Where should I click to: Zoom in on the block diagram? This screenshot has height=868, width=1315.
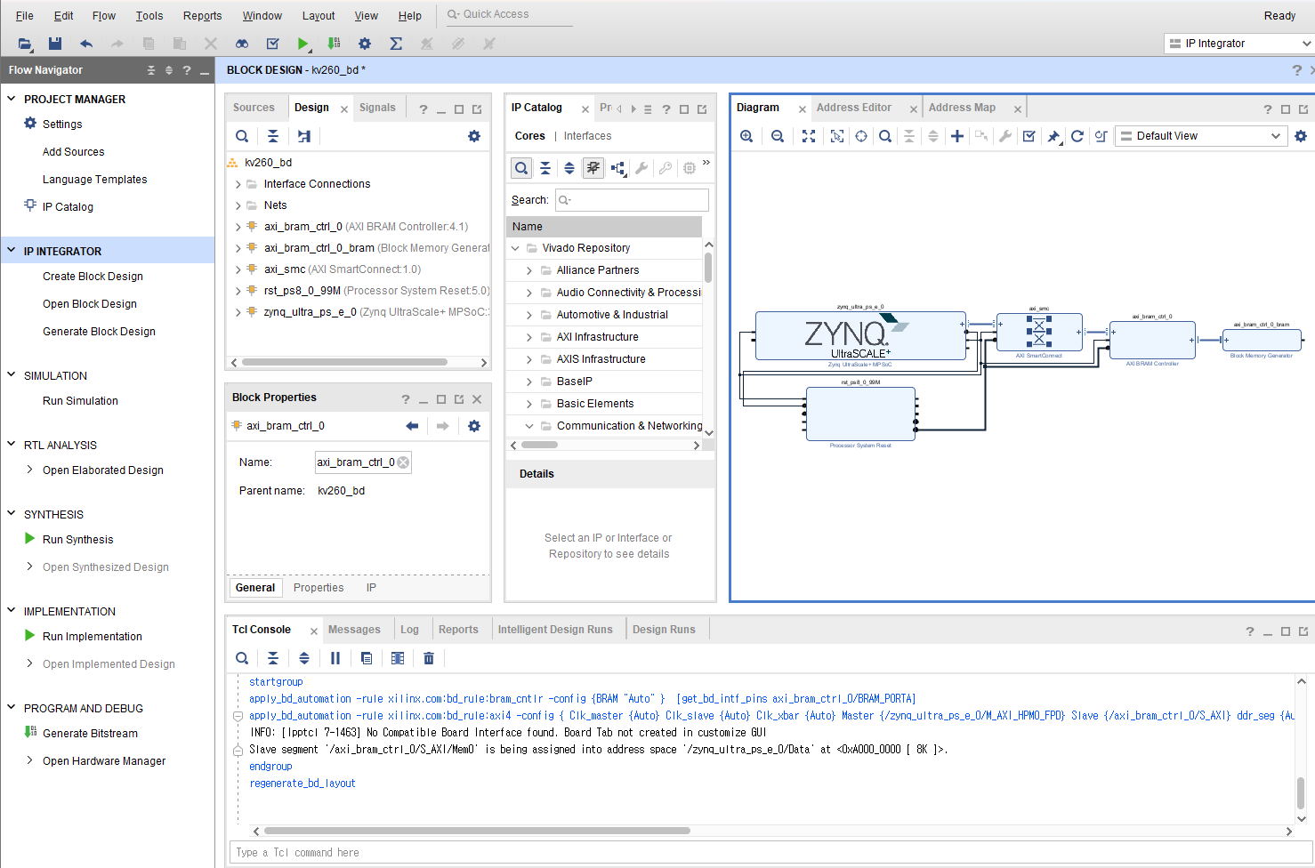(746, 136)
